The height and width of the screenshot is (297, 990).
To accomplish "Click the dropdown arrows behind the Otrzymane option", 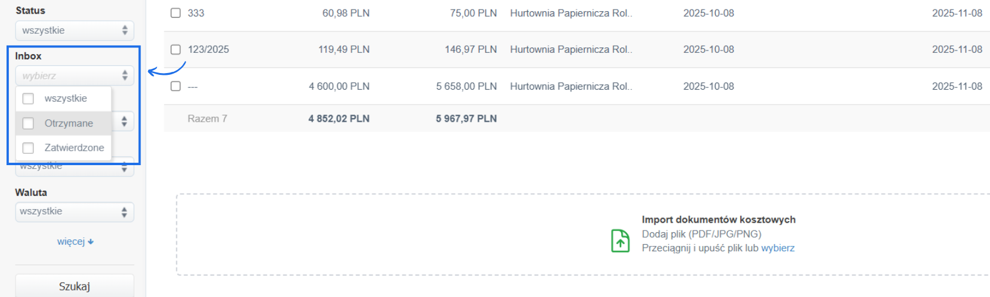I will 124,122.
